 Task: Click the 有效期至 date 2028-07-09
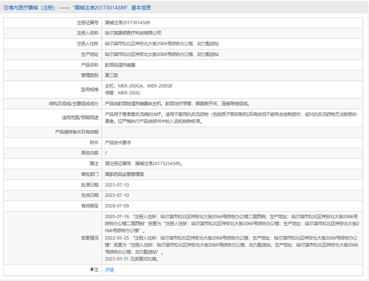[x=117, y=206]
